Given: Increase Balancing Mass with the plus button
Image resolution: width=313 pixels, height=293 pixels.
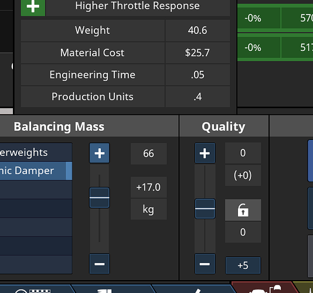Looking at the screenshot, I should [x=100, y=153].
